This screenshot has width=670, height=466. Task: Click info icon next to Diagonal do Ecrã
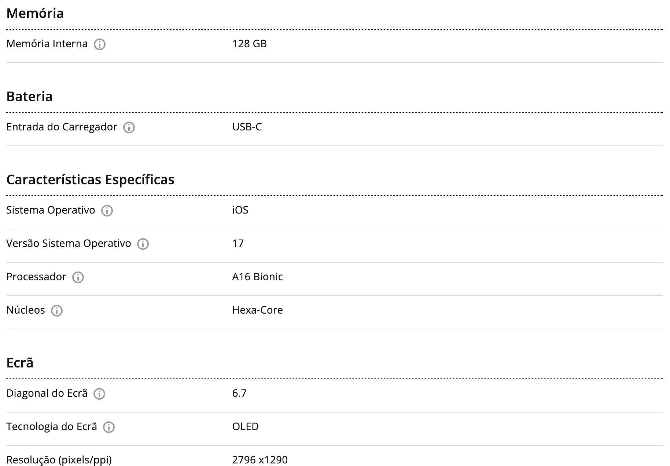(99, 394)
